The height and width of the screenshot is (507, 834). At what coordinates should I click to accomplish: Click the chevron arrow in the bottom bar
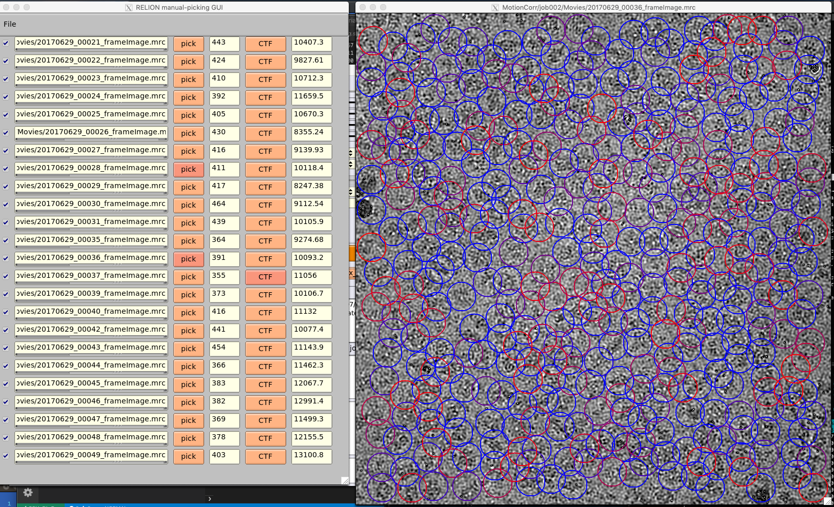tap(209, 498)
